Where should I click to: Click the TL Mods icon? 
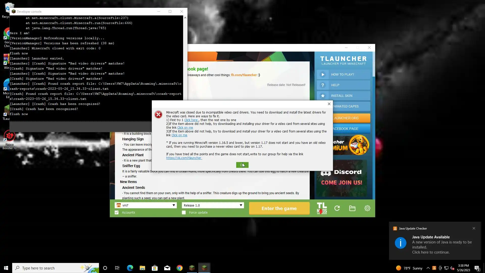pyautogui.click(x=322, y=208)
